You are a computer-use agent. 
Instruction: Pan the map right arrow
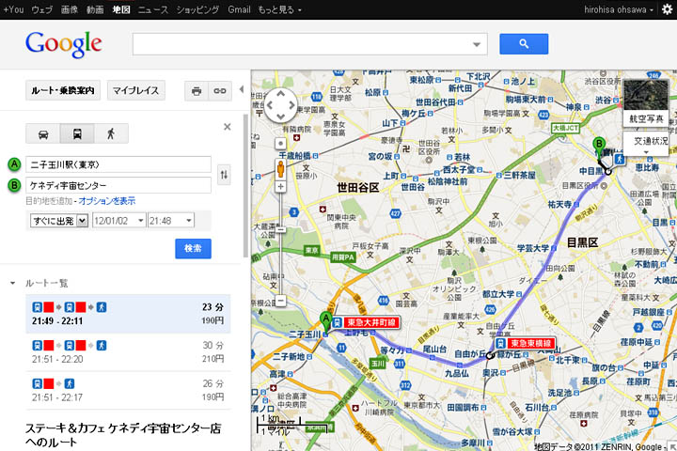[292, 105]
